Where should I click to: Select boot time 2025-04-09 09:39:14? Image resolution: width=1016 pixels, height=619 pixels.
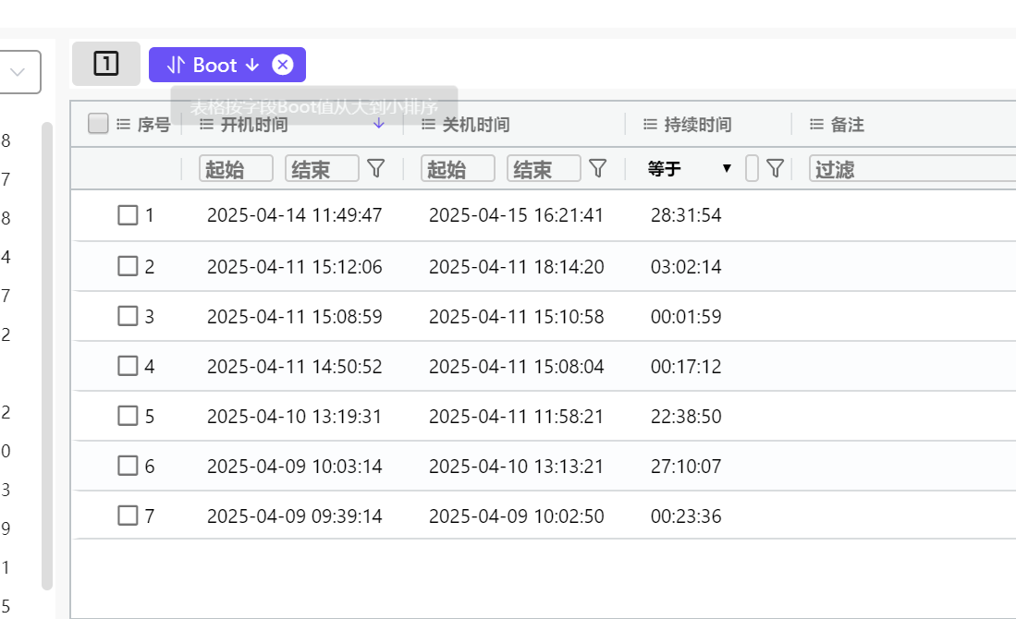point(295,516)
